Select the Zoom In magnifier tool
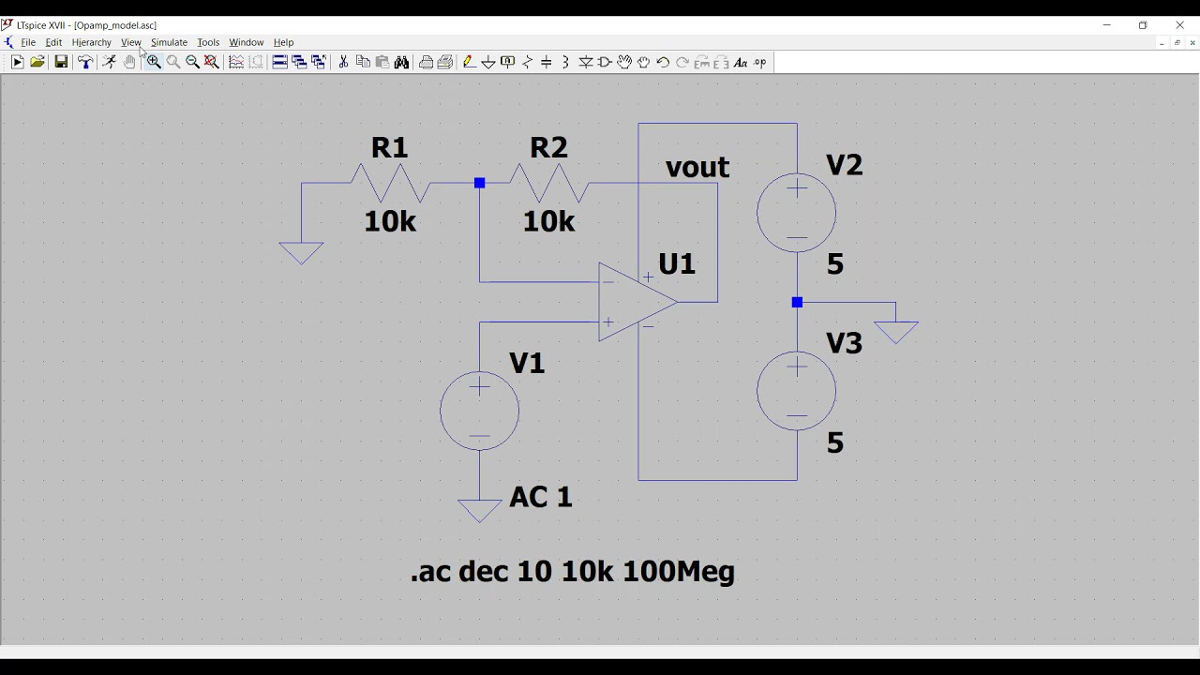 (153, 62)
